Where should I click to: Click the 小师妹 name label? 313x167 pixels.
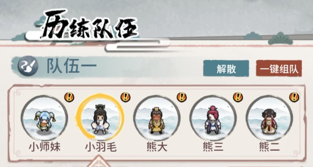click(x=45, y=147)
